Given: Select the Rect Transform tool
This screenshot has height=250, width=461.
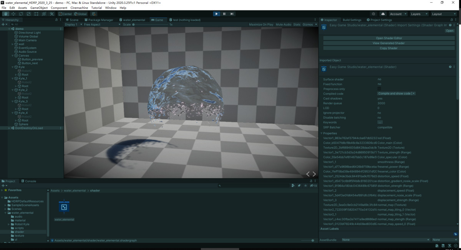Looking at the screenshot, I should (x=36, y=14).
